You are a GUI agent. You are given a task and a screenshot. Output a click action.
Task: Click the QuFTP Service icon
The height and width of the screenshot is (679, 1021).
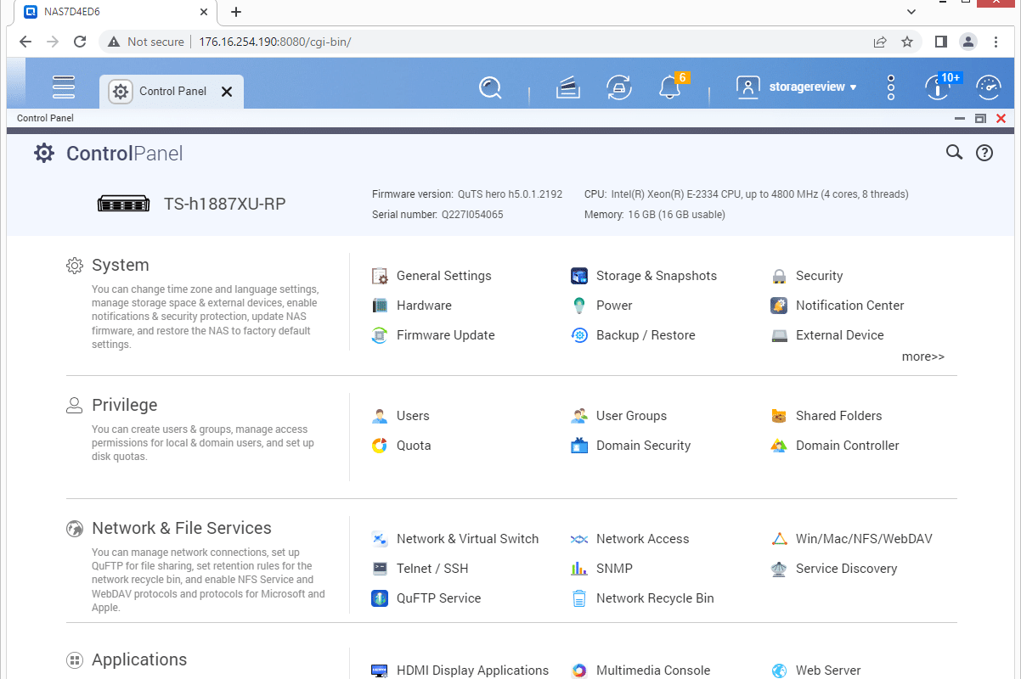(381, 598)
